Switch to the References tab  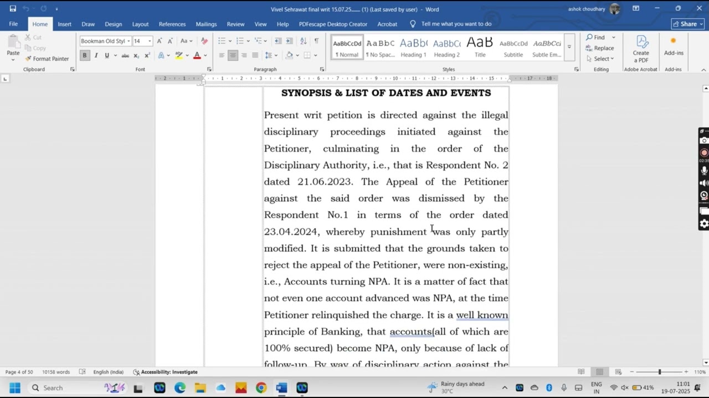coord(172,24)
